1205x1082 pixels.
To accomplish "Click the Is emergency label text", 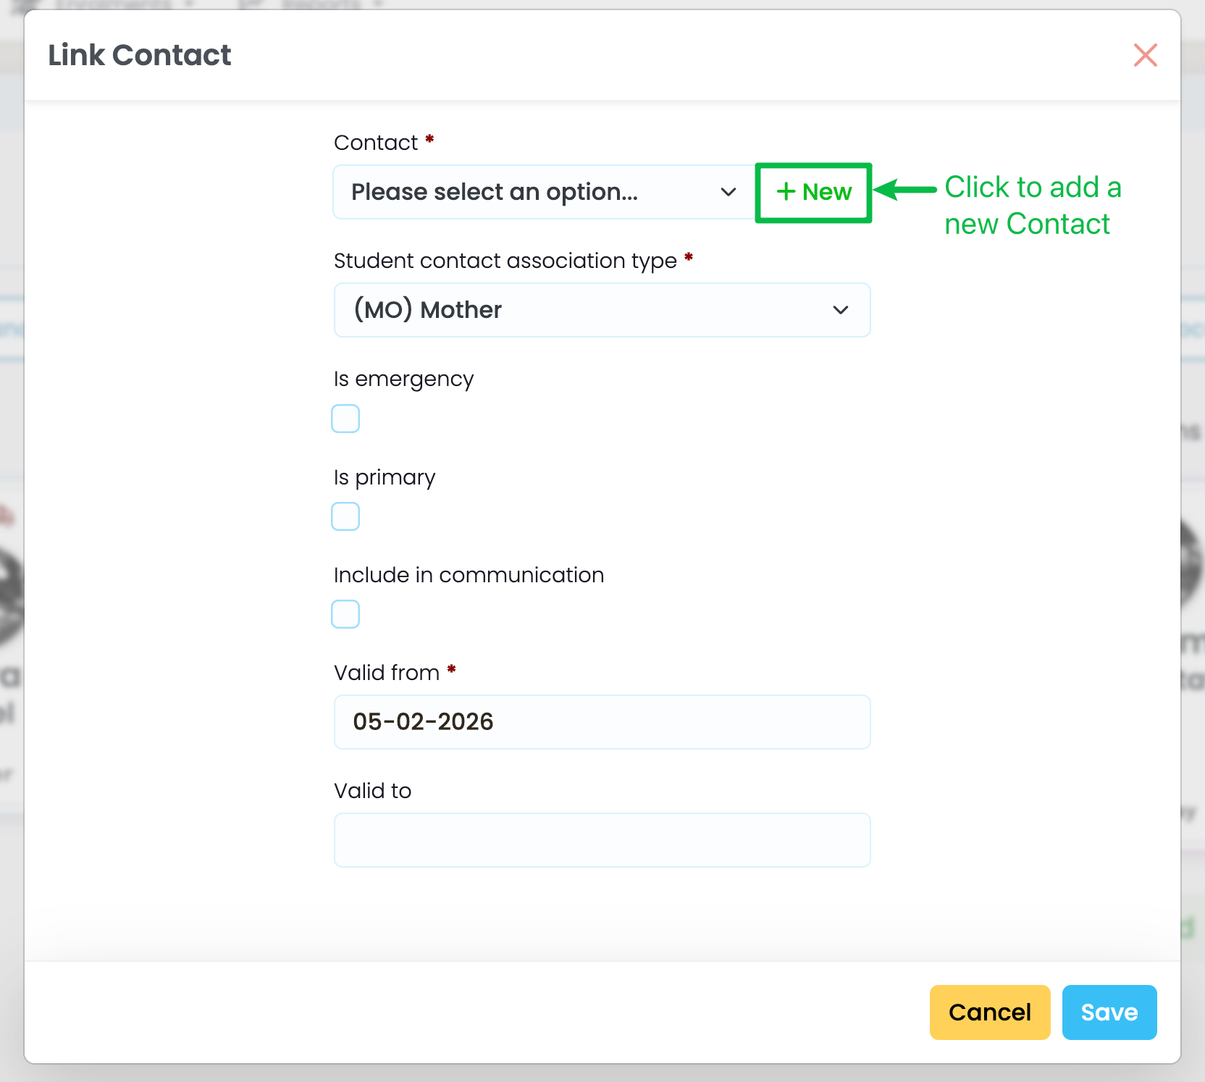I will click(x=403, y=379).
